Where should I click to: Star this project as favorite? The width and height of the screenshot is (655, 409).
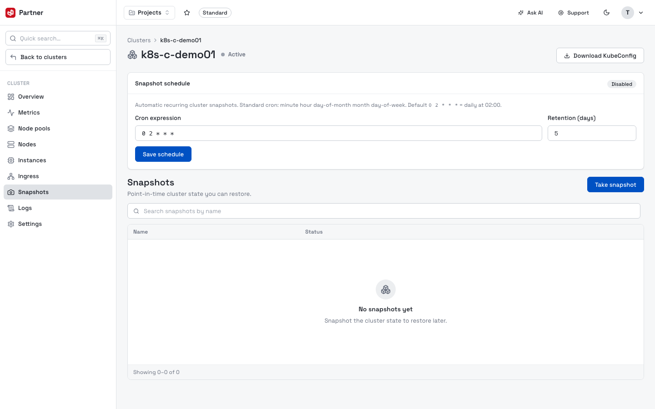[x=187, y=13]
